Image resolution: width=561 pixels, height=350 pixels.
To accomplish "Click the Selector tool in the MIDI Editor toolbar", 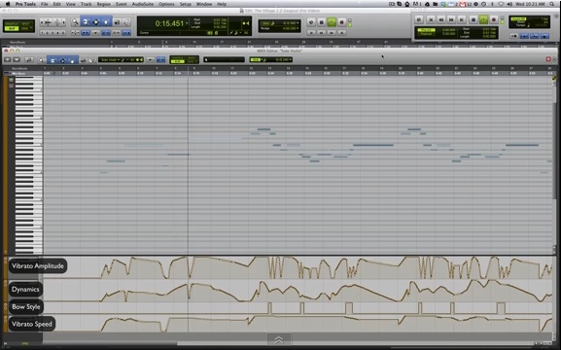I will (x=62, y=60).
